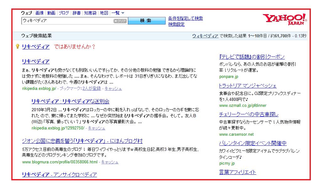The width and height of the screenshot is (319, 186).
Task: Select the ウェブ search tab
Action: [27, 13]
